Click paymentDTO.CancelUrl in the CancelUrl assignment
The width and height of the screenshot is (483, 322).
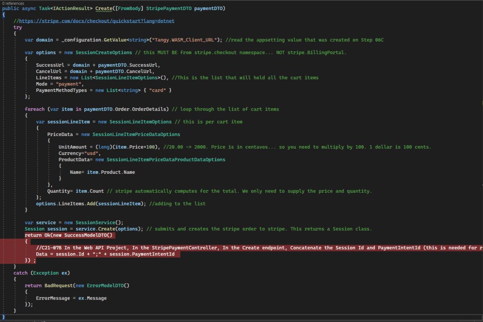coord(125,71)
